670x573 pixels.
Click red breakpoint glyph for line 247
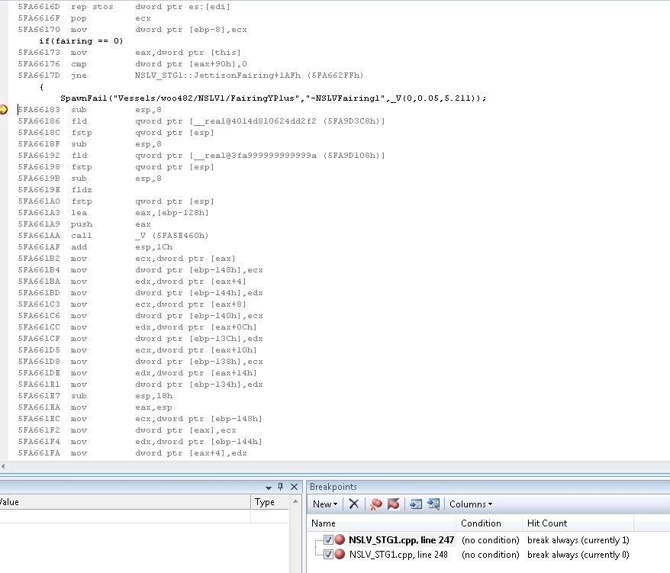[340, 539]
